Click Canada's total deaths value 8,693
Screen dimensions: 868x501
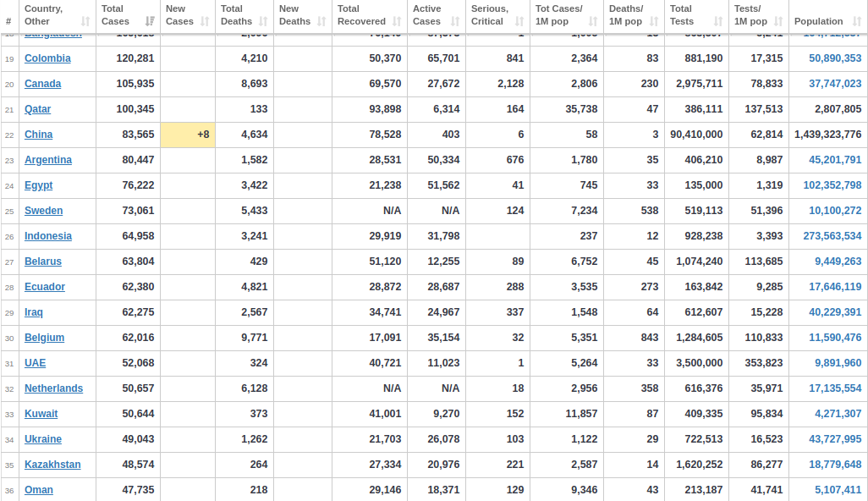pos(254,84)
